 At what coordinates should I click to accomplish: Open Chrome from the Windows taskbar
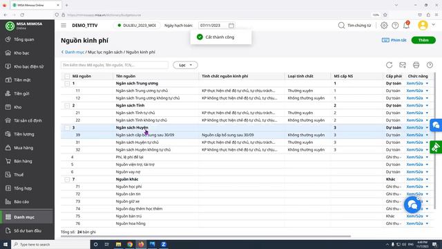(x=130, y=244)
